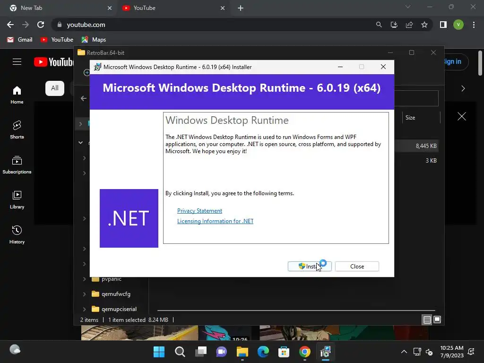Select the qemupciserial folder
Screen dimensions: 484x363
click(114, 309)
